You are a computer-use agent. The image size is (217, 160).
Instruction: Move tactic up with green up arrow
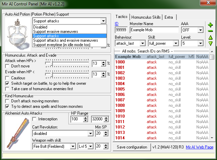(x=211, y=37)
